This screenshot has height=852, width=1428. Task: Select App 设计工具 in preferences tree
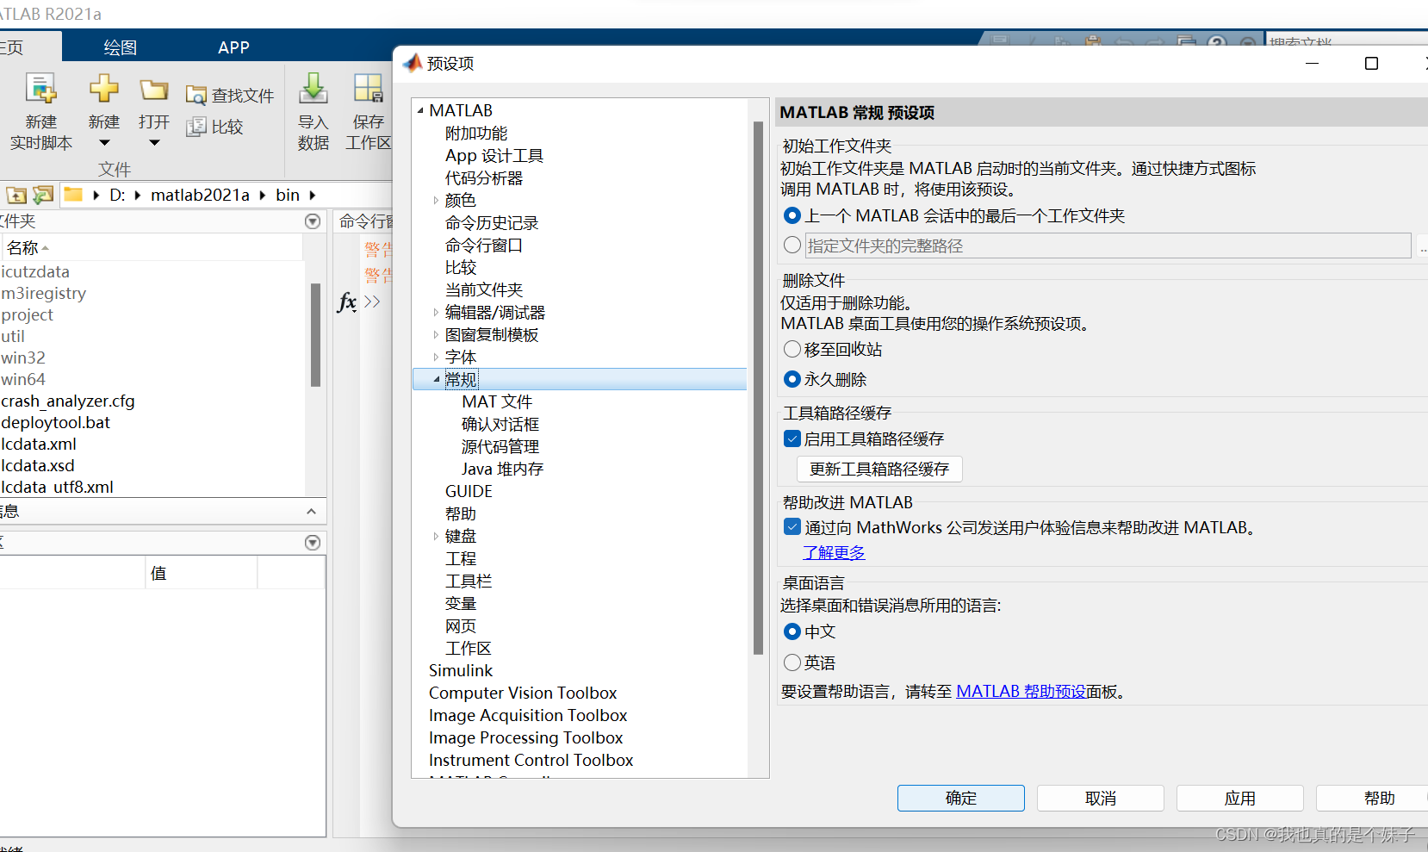(x=494, y=156)
